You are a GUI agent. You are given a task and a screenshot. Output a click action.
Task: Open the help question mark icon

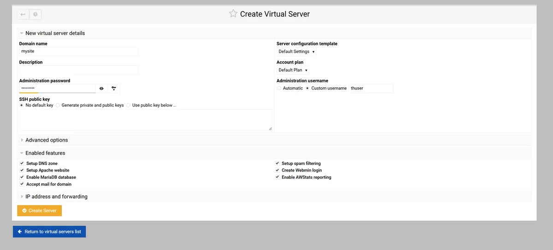[35, 14]
